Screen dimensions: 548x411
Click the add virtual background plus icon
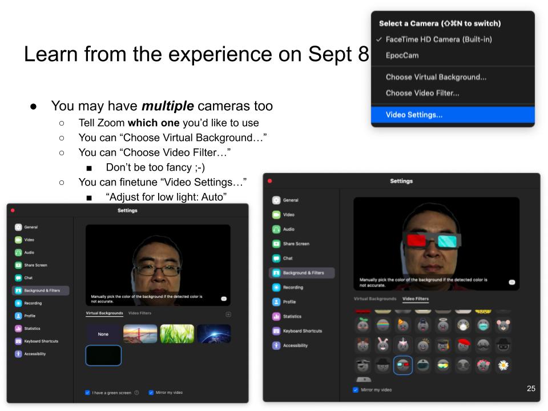pyautogui.click(x=228, y=315)
